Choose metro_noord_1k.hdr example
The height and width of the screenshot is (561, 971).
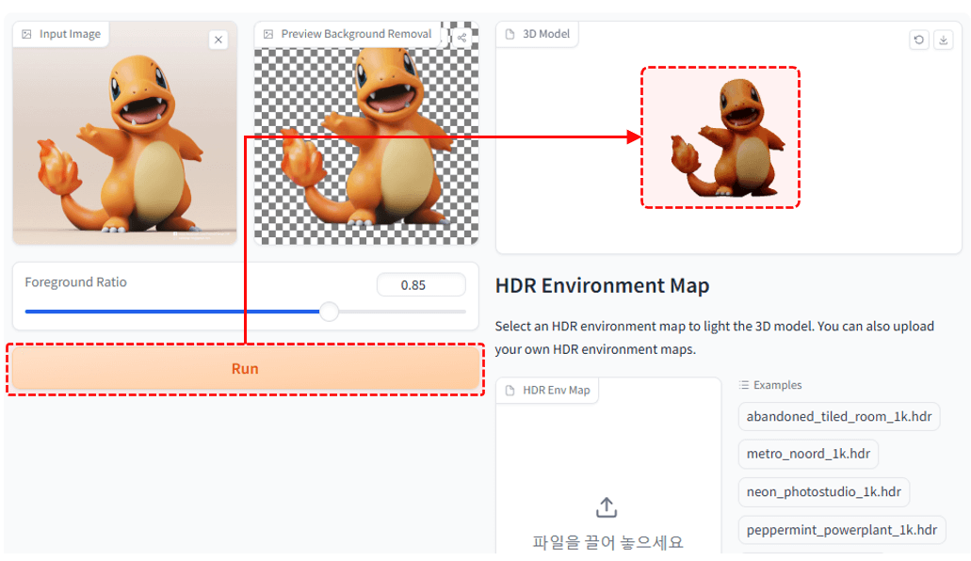(808, 454)
